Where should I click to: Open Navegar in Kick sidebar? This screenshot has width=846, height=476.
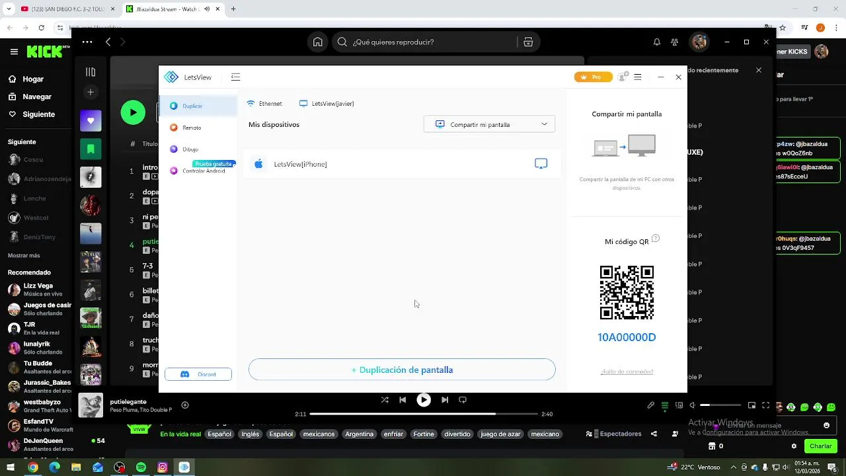click(30, 97)
